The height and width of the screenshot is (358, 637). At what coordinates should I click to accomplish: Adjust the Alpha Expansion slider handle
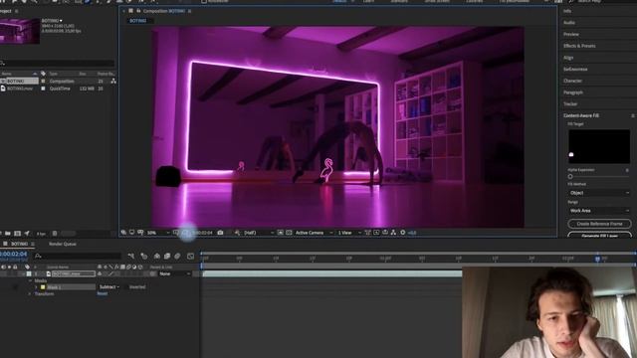[570, 177]
